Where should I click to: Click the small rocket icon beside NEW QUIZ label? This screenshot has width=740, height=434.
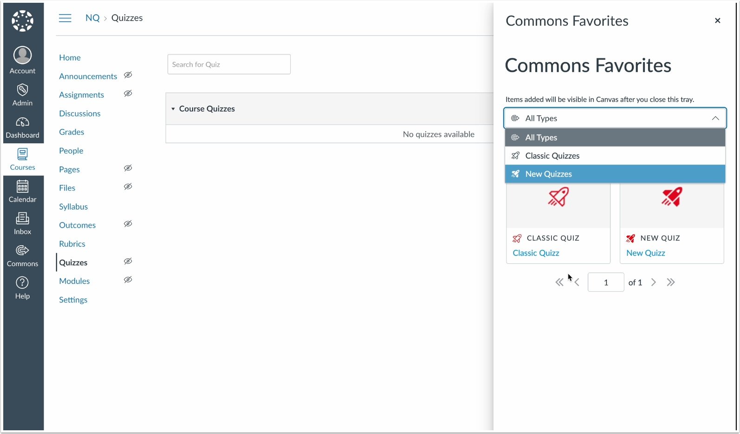click(x=630, y=238)
